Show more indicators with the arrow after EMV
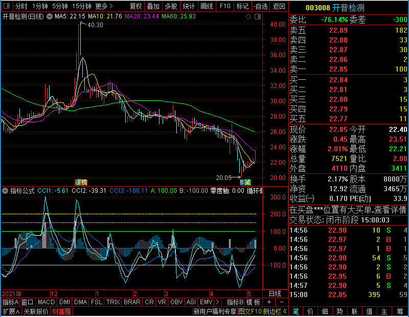 pos(218,302)
